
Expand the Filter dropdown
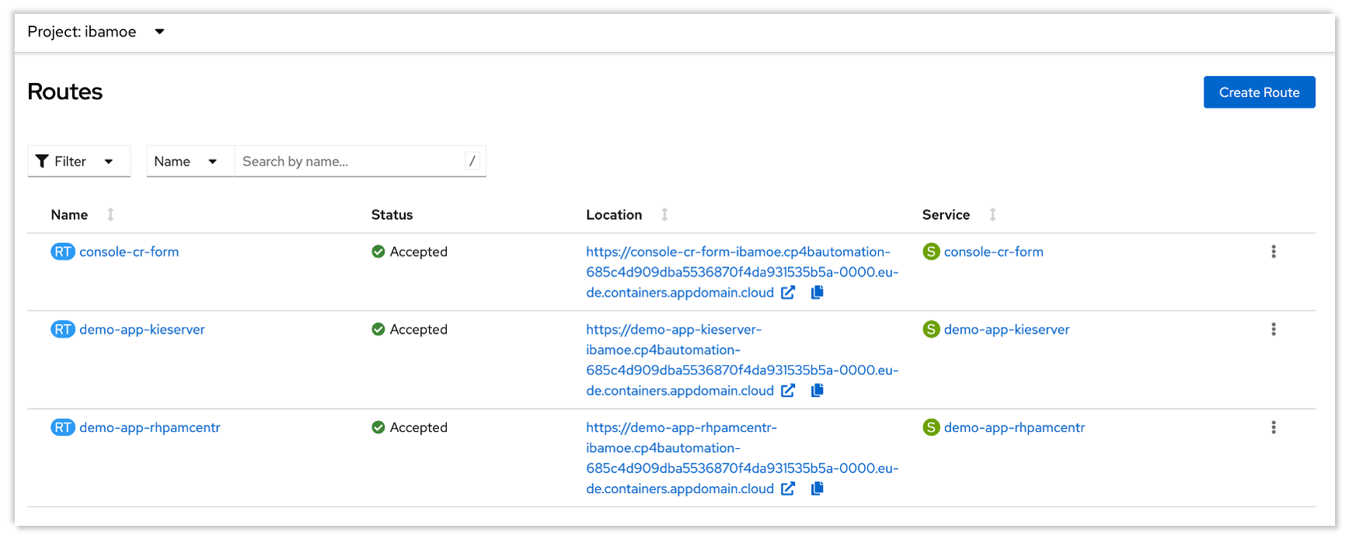[78, 162]
